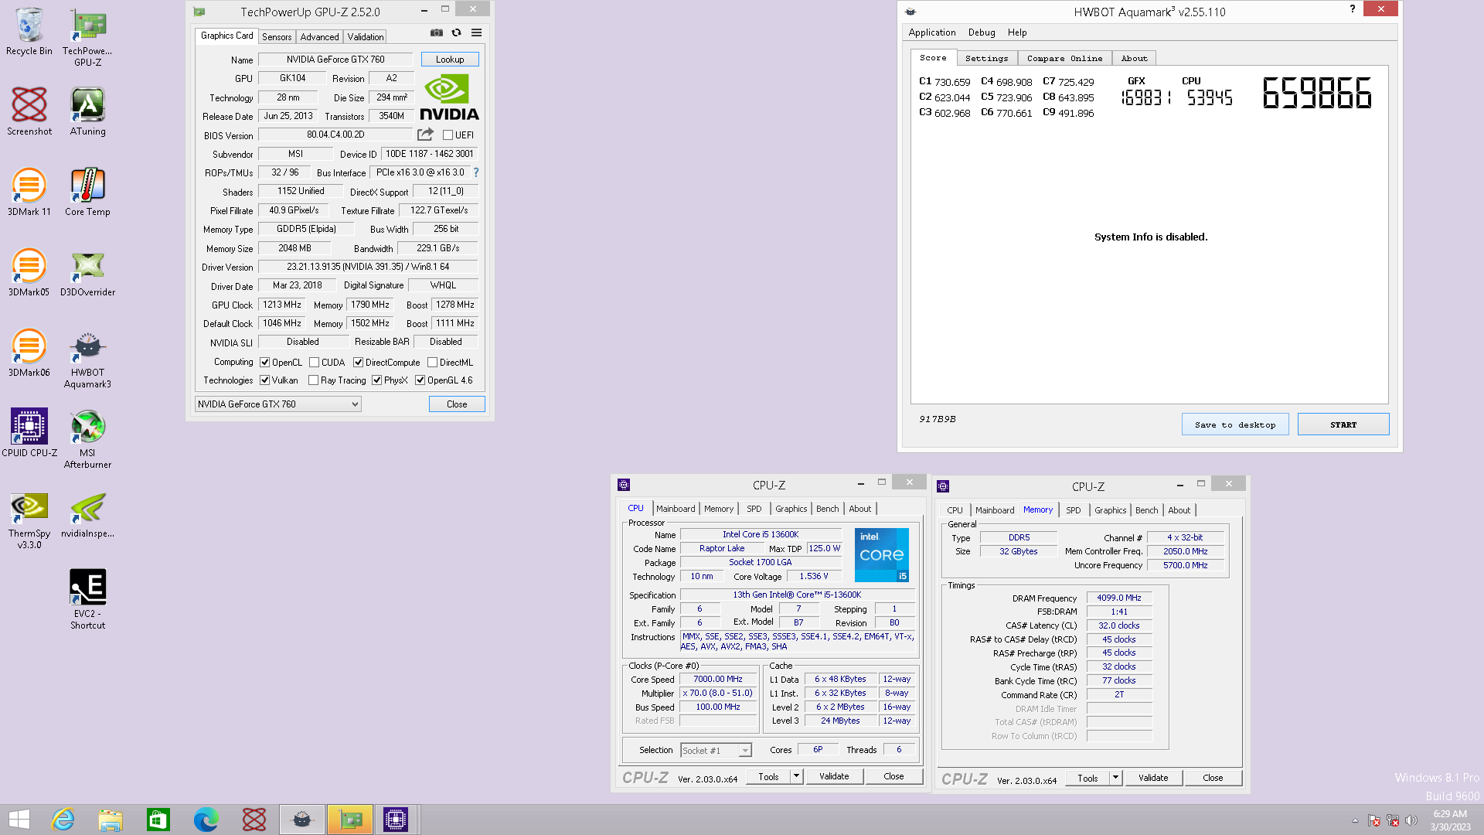Open TechPowerUp GPU-Z desktop shortcut
The width and height of the screenshot is (1484, 835).
[x=87, y=37]
